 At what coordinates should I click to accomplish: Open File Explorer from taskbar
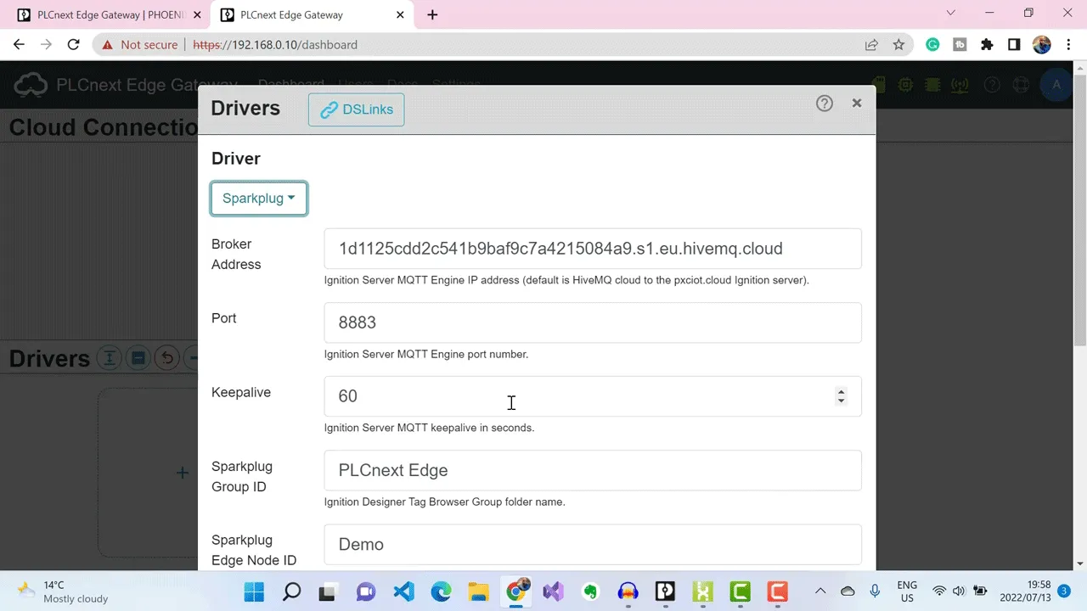click(x=478, y=591)
